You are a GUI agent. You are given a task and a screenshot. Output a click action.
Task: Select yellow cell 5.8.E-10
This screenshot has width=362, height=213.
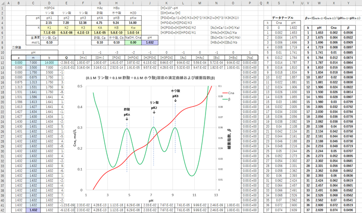pos(117,33)
